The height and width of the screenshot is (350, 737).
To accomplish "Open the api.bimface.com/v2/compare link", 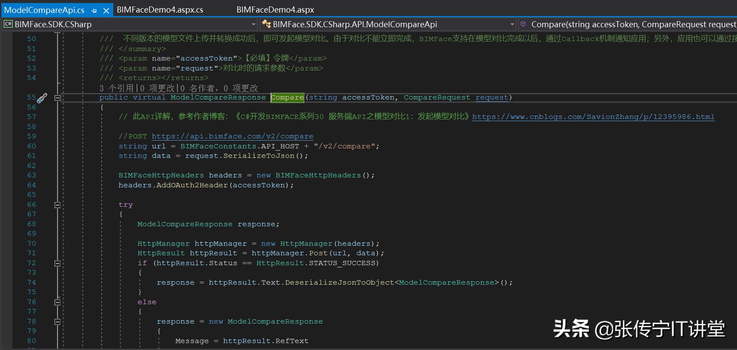I will coord(232,136).
